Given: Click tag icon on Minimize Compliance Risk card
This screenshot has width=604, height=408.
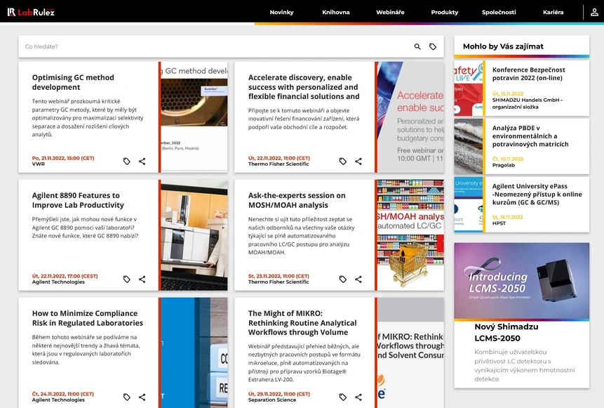Looking at the screenshot, I should click(127, 397).
